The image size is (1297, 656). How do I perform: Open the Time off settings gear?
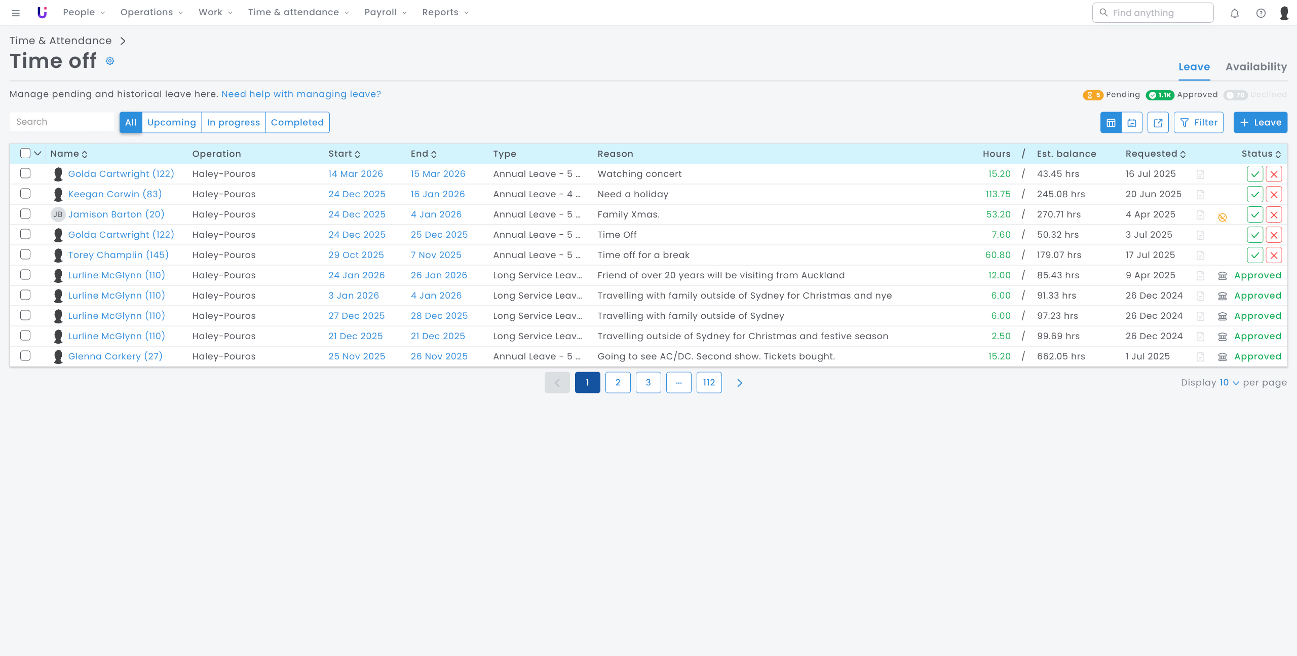coord(110,61)
